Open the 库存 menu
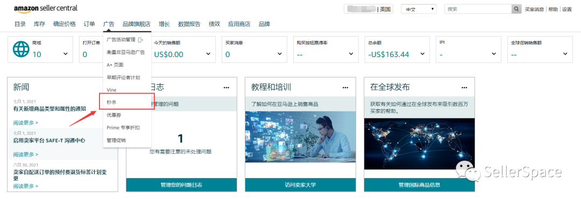 [x=39, y=24]
